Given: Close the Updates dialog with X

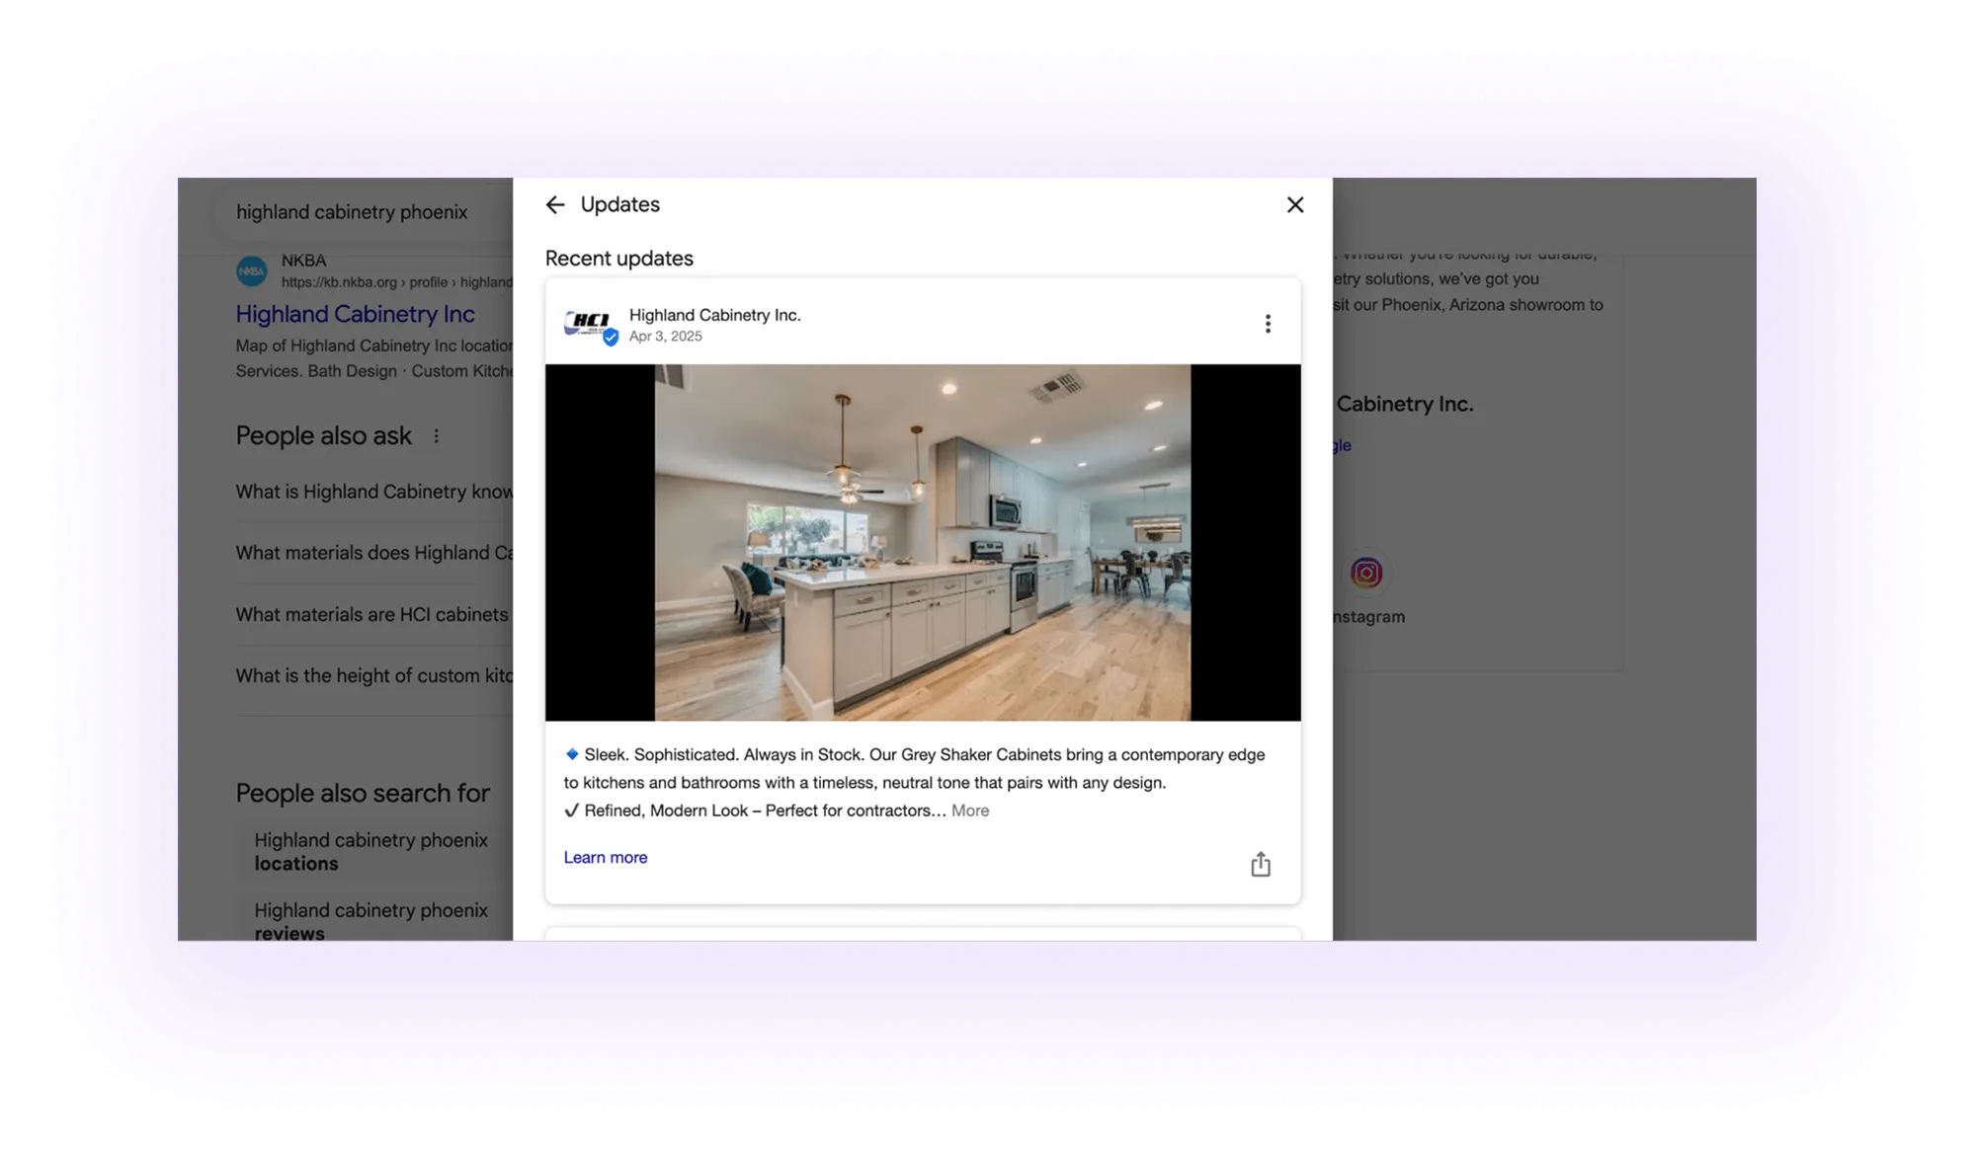Looking at the screenshot, I should click(1294, 204).
